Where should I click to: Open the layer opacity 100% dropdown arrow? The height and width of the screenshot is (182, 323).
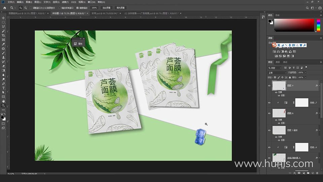pos(305,72)
